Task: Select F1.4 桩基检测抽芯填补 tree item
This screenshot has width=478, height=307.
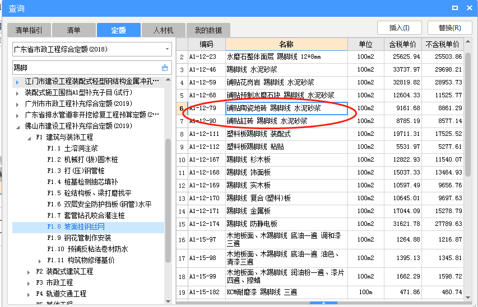Action: click(82, 182)
